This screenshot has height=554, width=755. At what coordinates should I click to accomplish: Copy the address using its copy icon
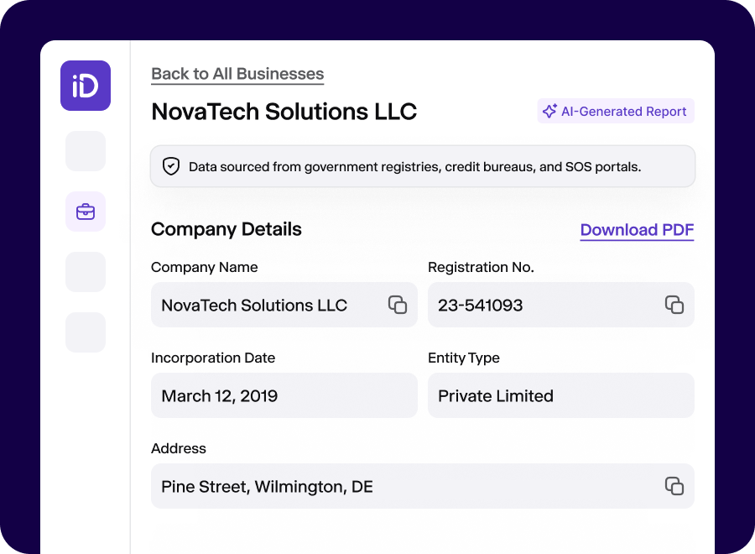tap(674, 486)
